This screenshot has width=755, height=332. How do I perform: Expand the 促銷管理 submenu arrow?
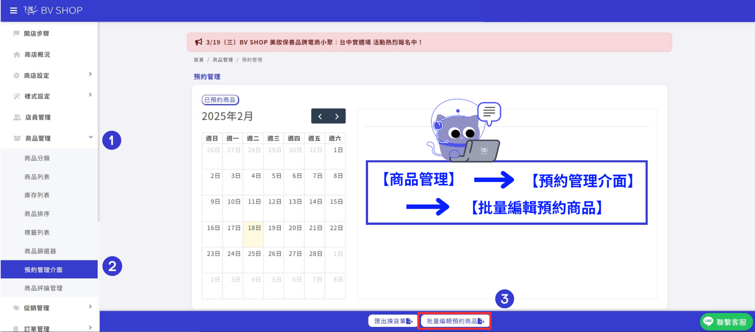[x=90, y=307]
